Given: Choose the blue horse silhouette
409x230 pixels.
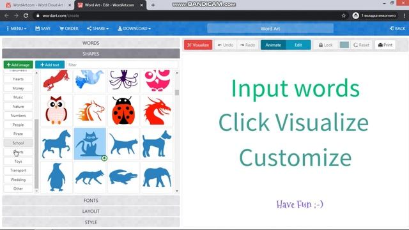Looking at the screenshot, I should [56, 144].
